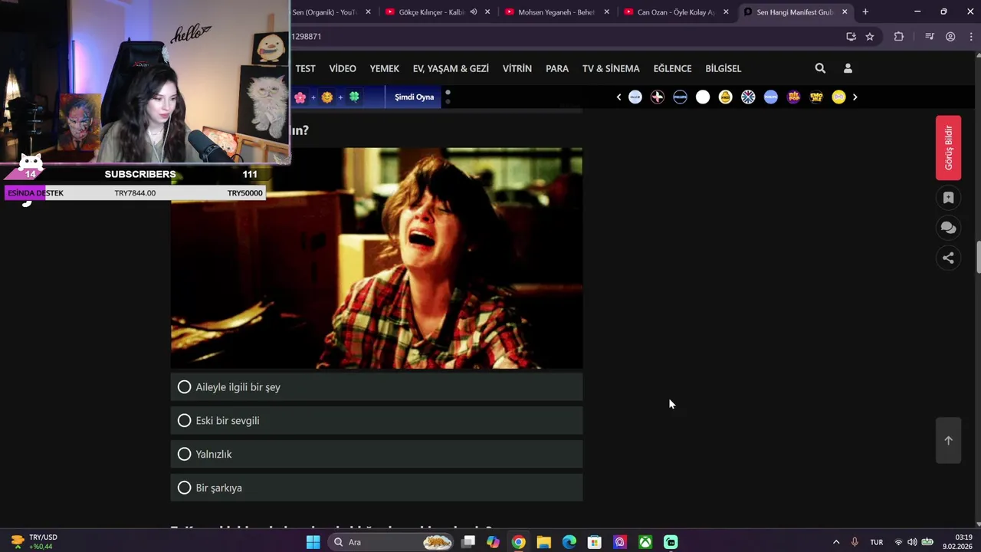Open the BİLGİSEL menu item
Image resolution: width=981 pixels, height=552 pixels.
tap(723, 68)
